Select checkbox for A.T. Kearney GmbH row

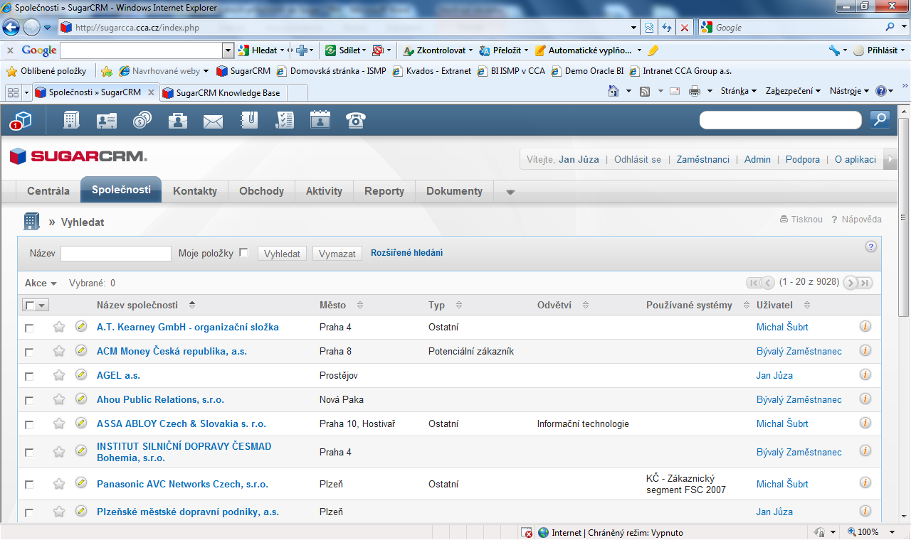(x=29, y=328)
